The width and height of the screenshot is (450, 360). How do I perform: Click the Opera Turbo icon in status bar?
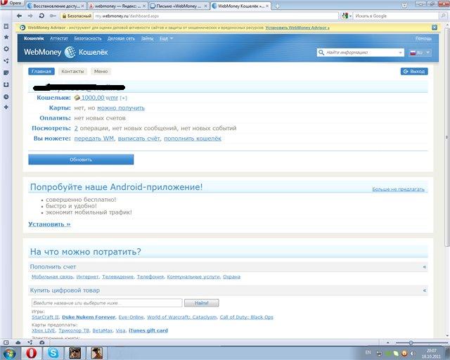(42, 342)
